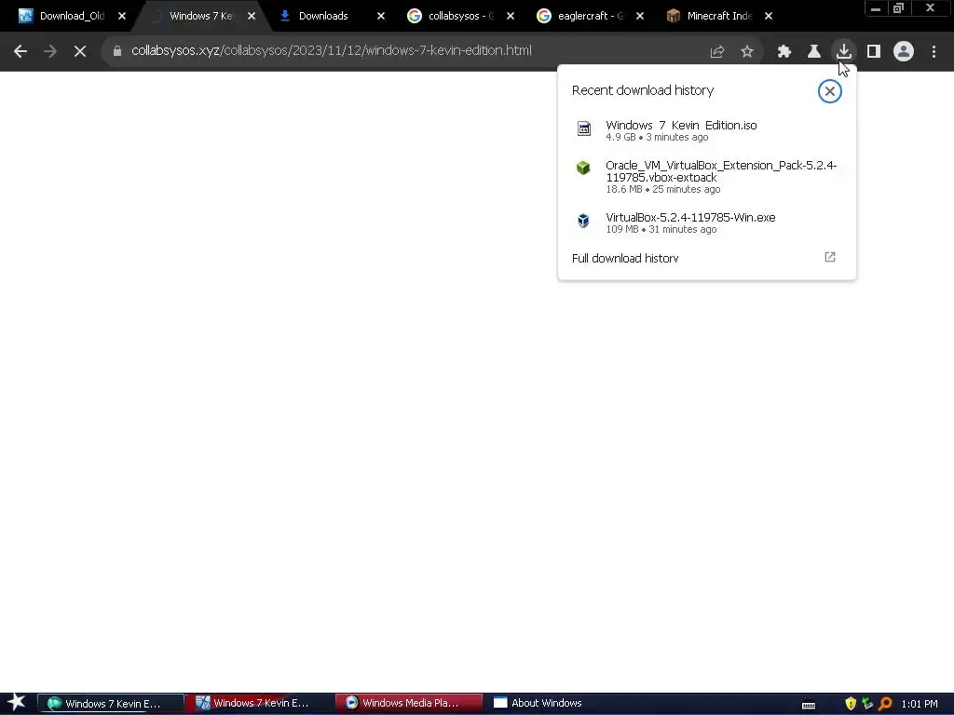Open the profile avatar menu

point(904,52)
